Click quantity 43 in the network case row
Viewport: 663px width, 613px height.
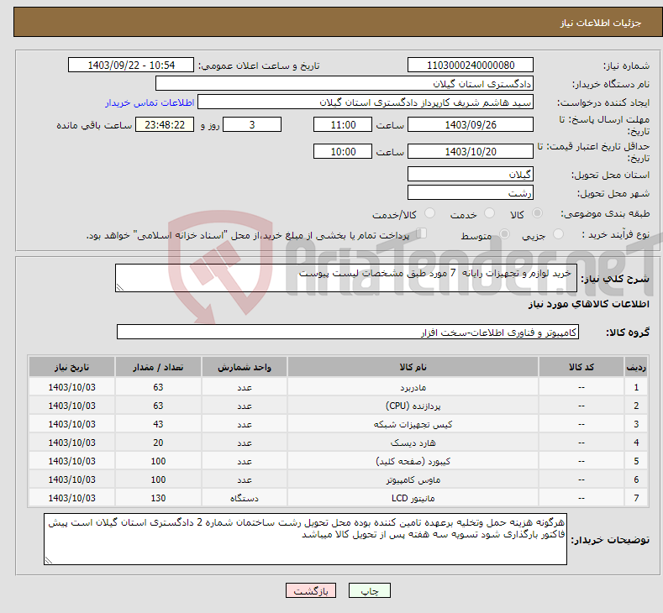coord(158,424)
